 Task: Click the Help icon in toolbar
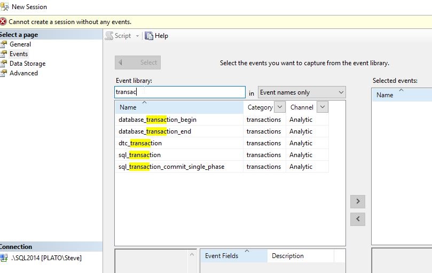point(149,36)
